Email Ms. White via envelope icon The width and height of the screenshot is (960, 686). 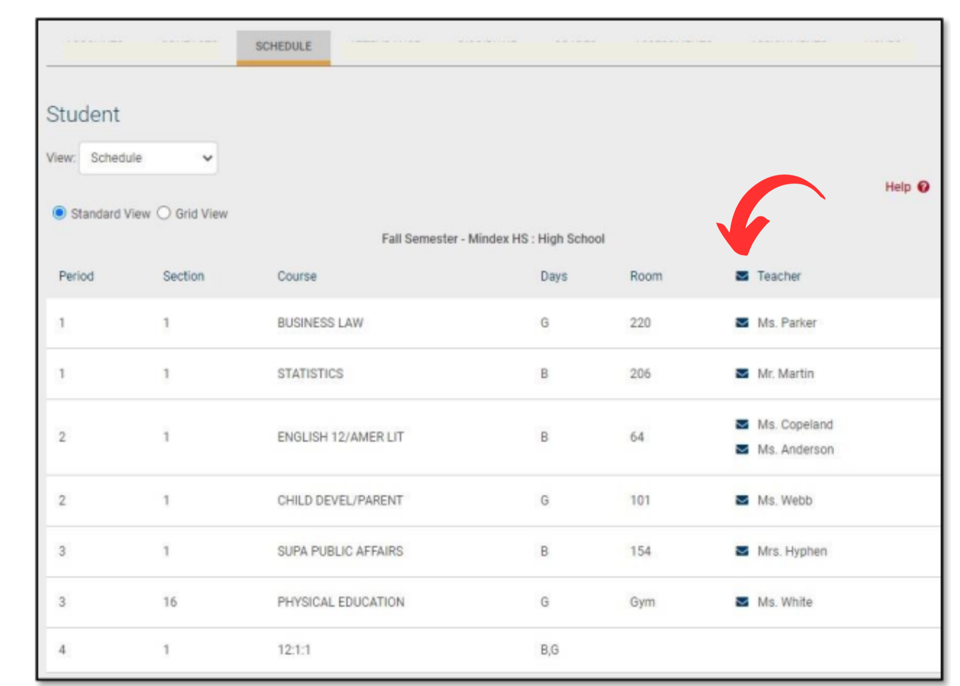pyautogui.click(x=742, y=602)
